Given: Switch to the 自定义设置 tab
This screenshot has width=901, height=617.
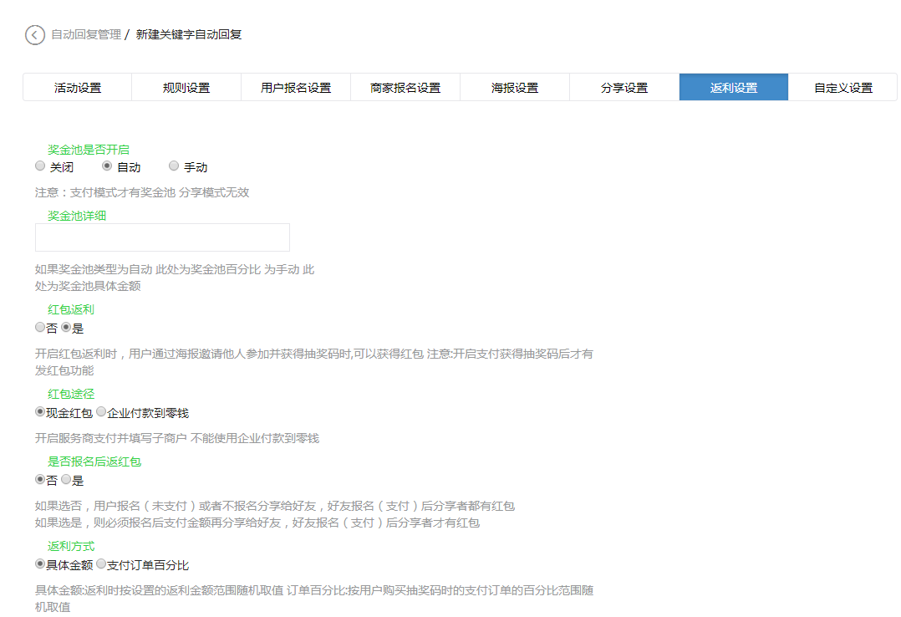Looking at the screenshot, I should (x=842, y=87).
